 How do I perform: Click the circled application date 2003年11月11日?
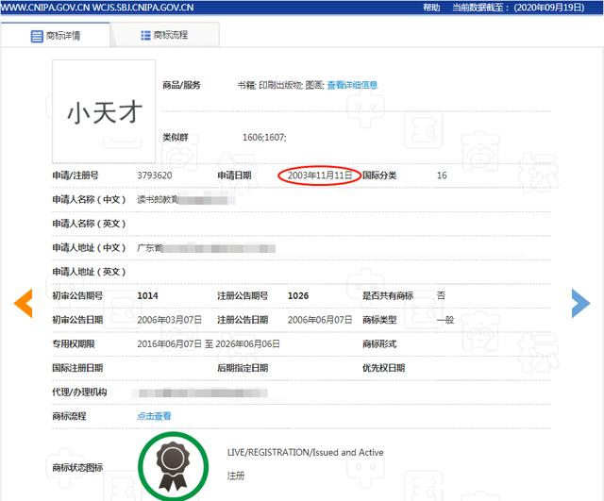[319, 175]
